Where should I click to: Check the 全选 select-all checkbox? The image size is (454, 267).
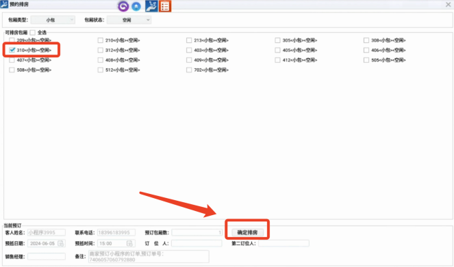[x=33, y=32]
